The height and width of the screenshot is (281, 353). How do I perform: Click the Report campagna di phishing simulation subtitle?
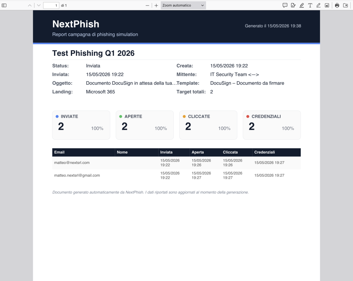95,34
